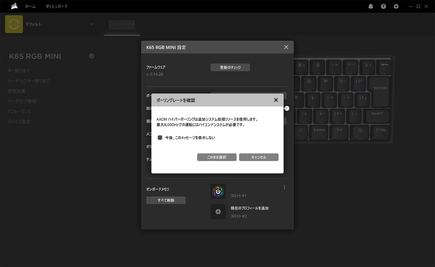The width and height of the screenshot is (435, 267).
Task: Select the スロット #1 profile icon
Action: tap(218, 191)
